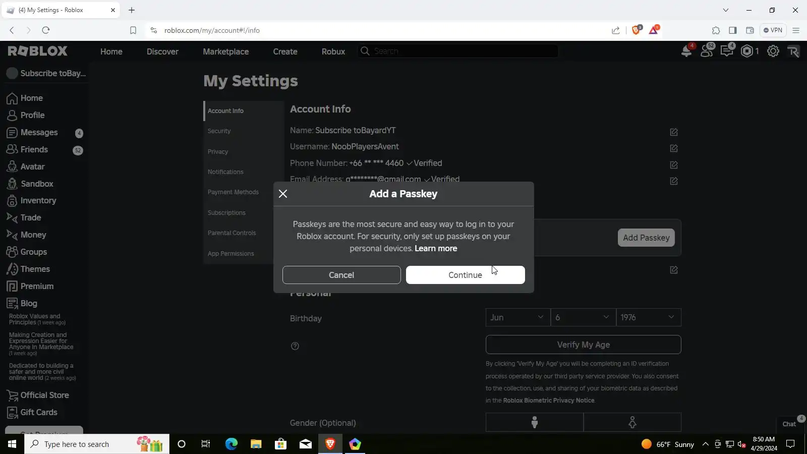The width and height of the screenshot is (807, 454).
Task: Click Continue in the passkey dialog
Action: pos(465,275)
